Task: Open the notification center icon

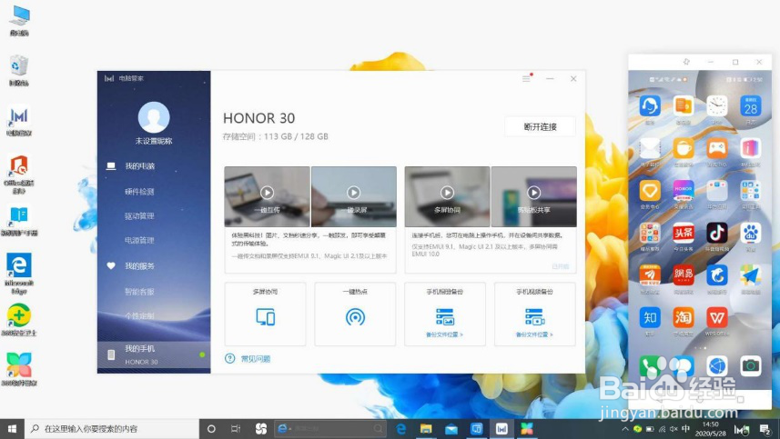Action: [765, 429]
